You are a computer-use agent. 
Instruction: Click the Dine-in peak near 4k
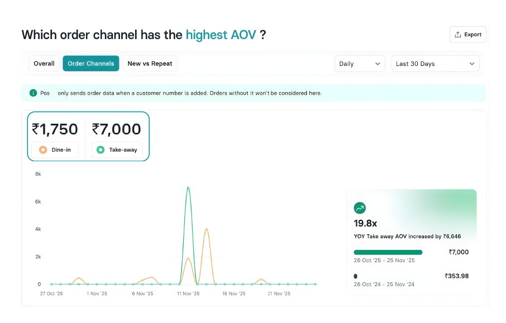pyautogui.click(x=206, y=229)
